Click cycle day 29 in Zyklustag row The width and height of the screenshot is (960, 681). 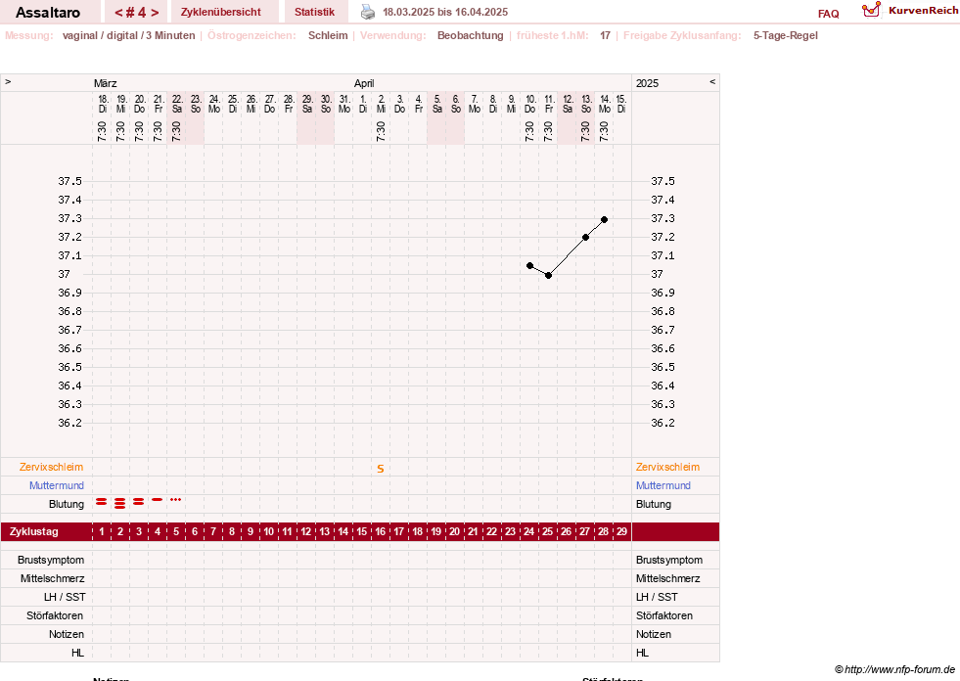tap(621, 531)
